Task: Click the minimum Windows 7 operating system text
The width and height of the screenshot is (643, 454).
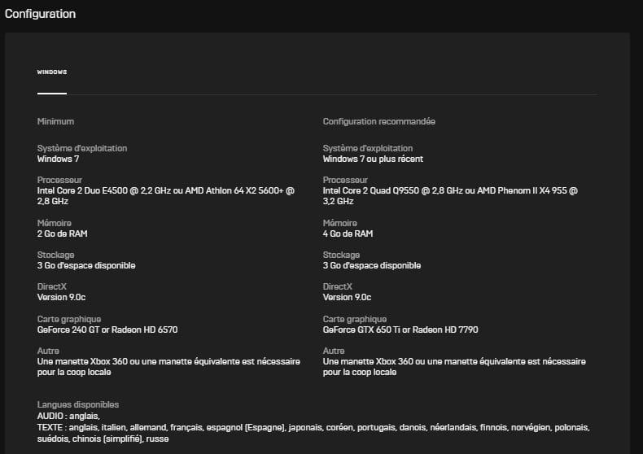Action: [x=58, y=159]
